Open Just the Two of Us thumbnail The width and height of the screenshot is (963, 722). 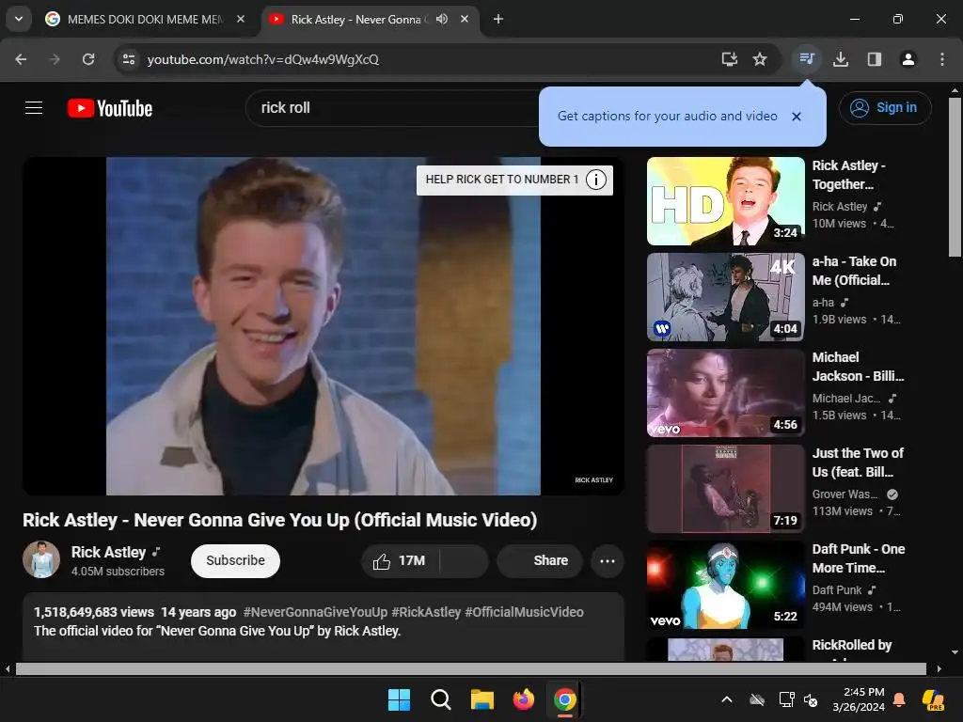[x=725, y=489]
